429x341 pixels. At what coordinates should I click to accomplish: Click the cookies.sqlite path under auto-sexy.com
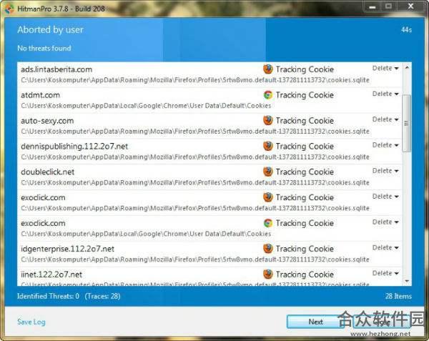pos(195,132)
